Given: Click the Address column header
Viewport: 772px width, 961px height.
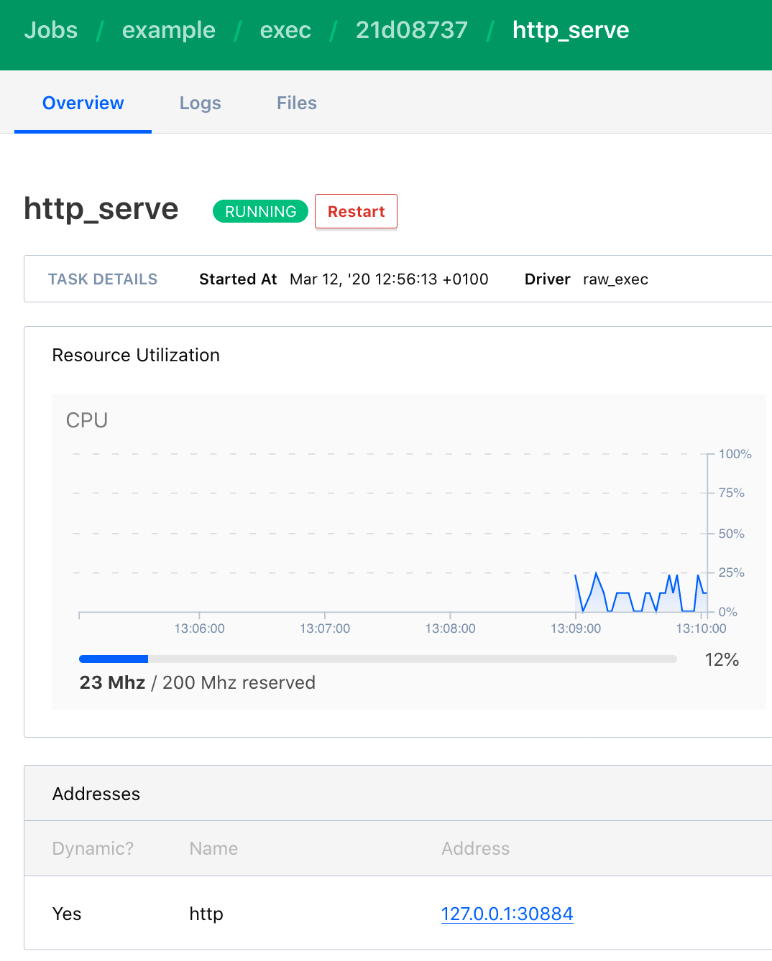Looking at the screenshot, I should [475, 848].
